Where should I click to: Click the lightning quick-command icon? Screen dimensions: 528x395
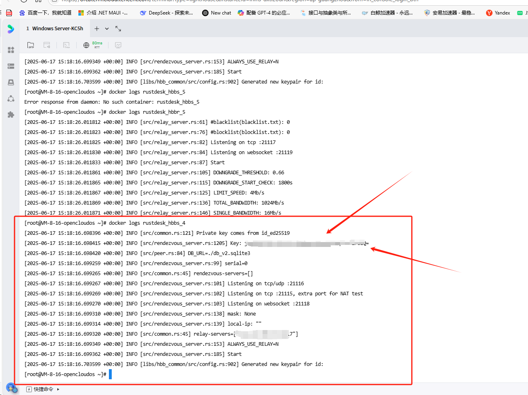[29, 389]
